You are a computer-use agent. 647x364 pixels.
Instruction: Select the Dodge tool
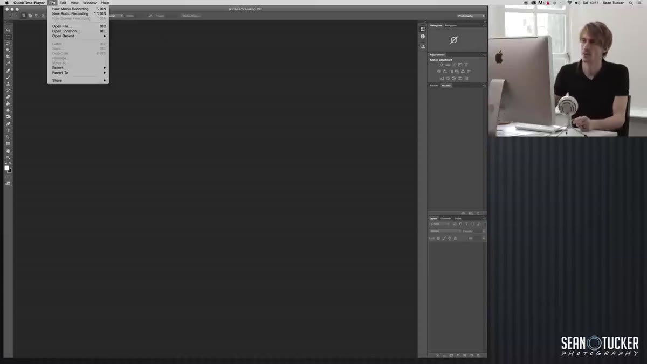tap(8, 116)
